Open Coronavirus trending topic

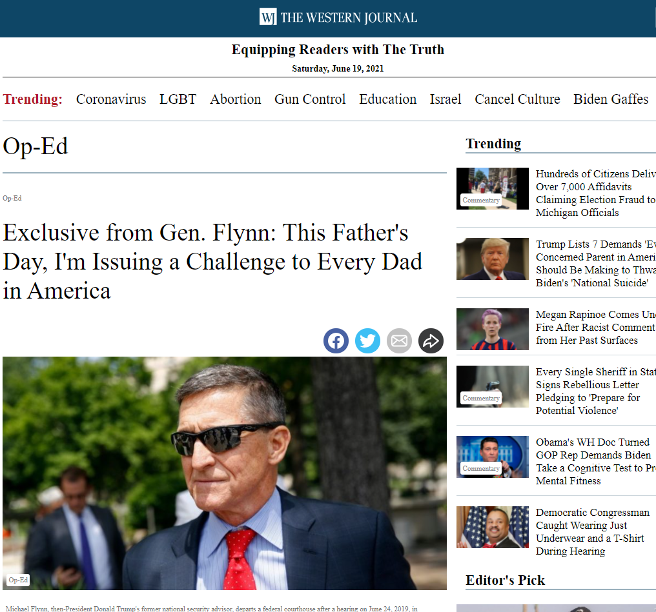pyautogui.click(x=111, y=99)
